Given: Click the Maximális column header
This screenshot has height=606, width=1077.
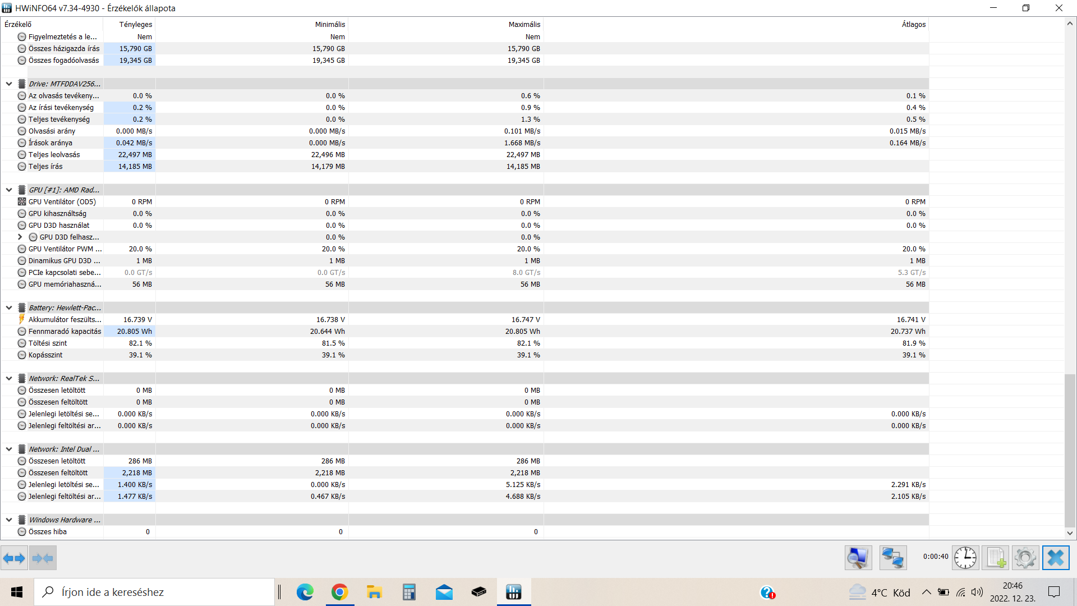Looking at the screenshot, I should (446, 24).
